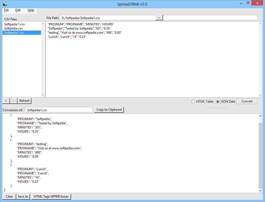265x202 pixels.
Task: Click JSON line '"HOURS": "8.35"'
Action: (28, 132)
